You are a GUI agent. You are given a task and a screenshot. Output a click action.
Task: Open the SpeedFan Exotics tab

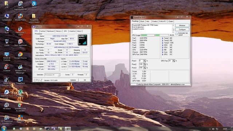tap(155, 21)
